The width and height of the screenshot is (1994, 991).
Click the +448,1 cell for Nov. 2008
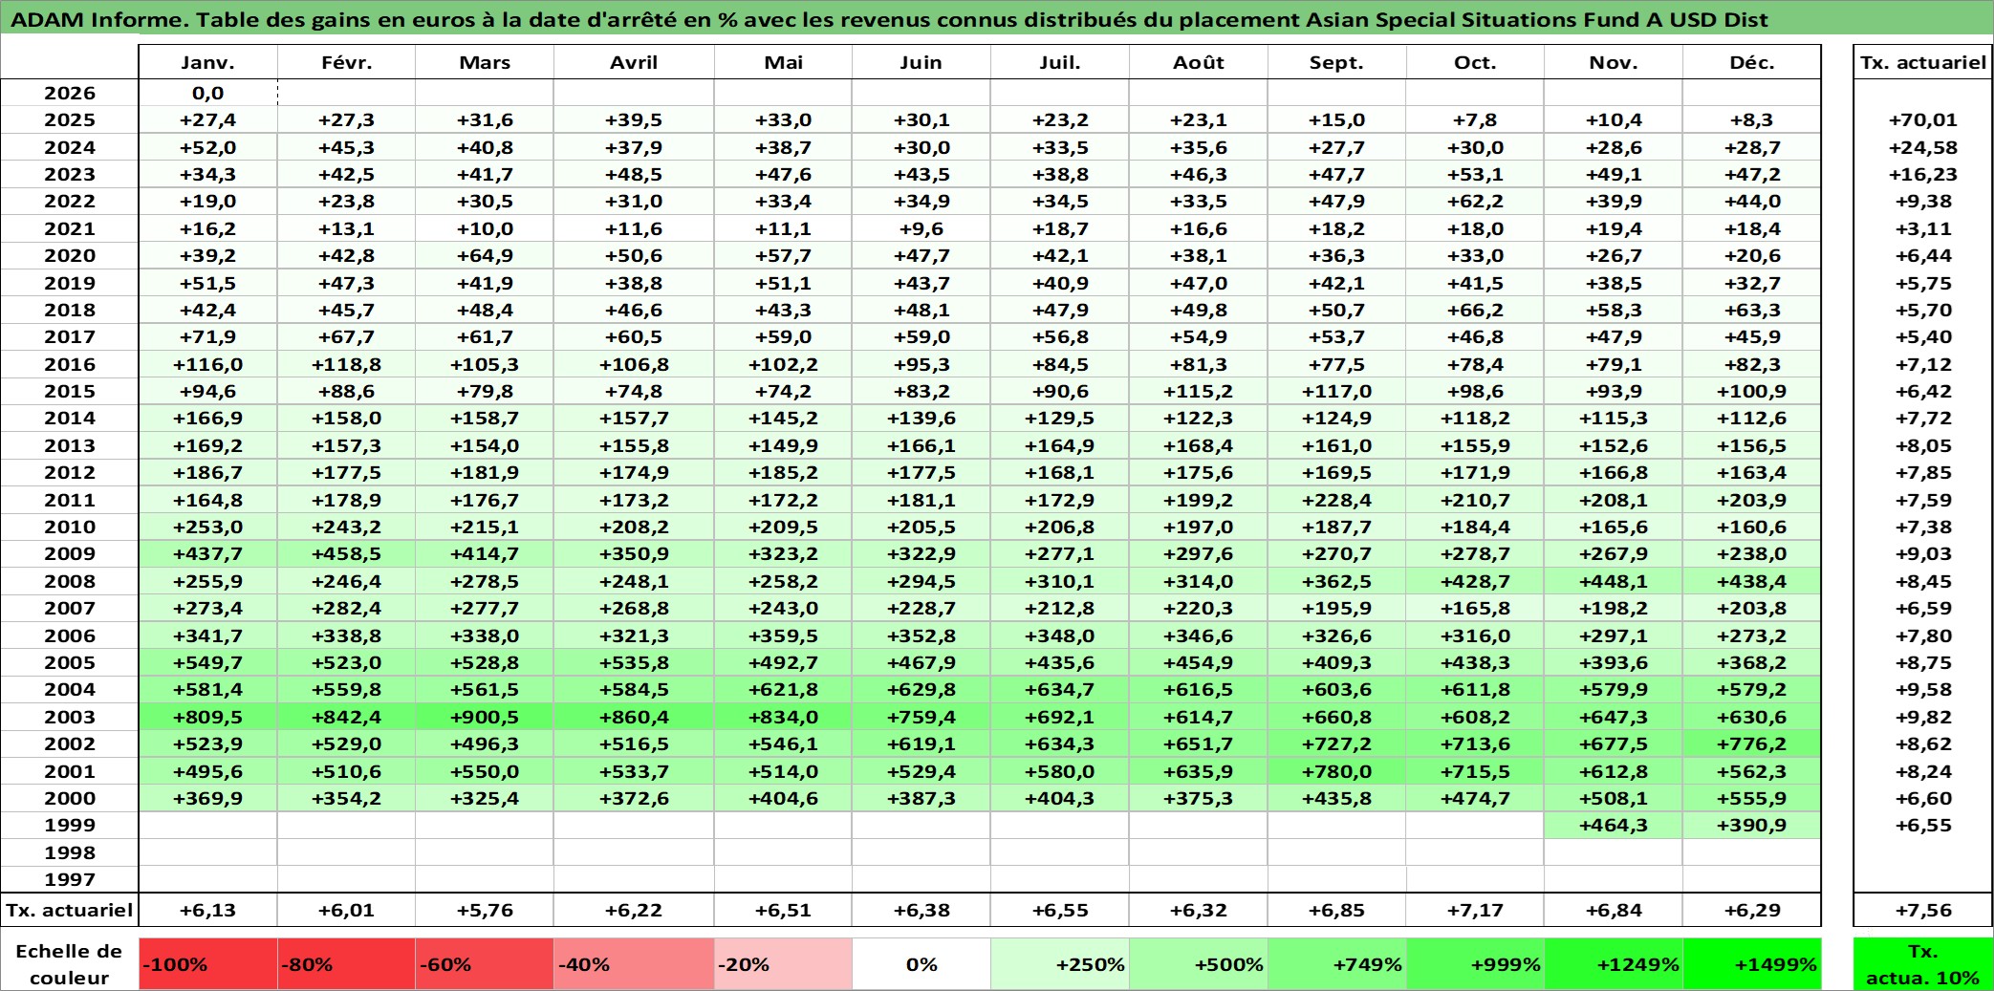click(x=1614, y=581)
